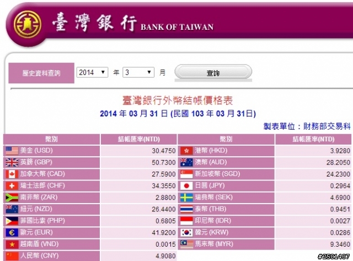This screenshot has height=261, width=353.
Task: Click the left 幣別 column header
Action: (51, 139)
